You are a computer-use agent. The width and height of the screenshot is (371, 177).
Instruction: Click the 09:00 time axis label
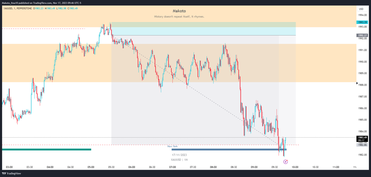tap(254, 167)
